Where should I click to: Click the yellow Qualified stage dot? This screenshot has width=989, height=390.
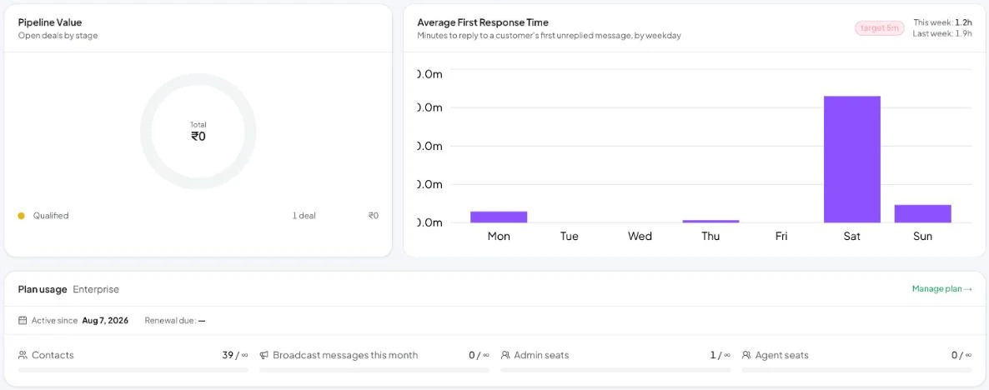21,216
